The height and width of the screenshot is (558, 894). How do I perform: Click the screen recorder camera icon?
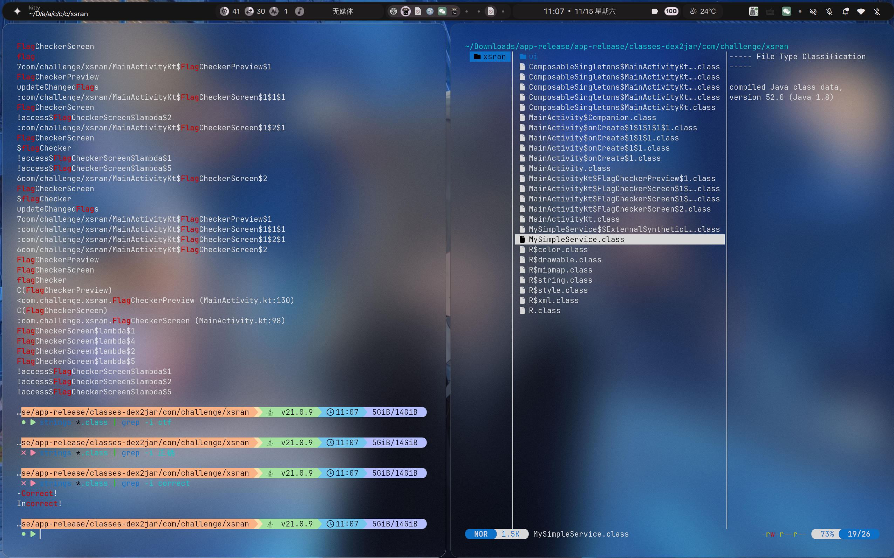pyautogui.click(x=655, y=12)
